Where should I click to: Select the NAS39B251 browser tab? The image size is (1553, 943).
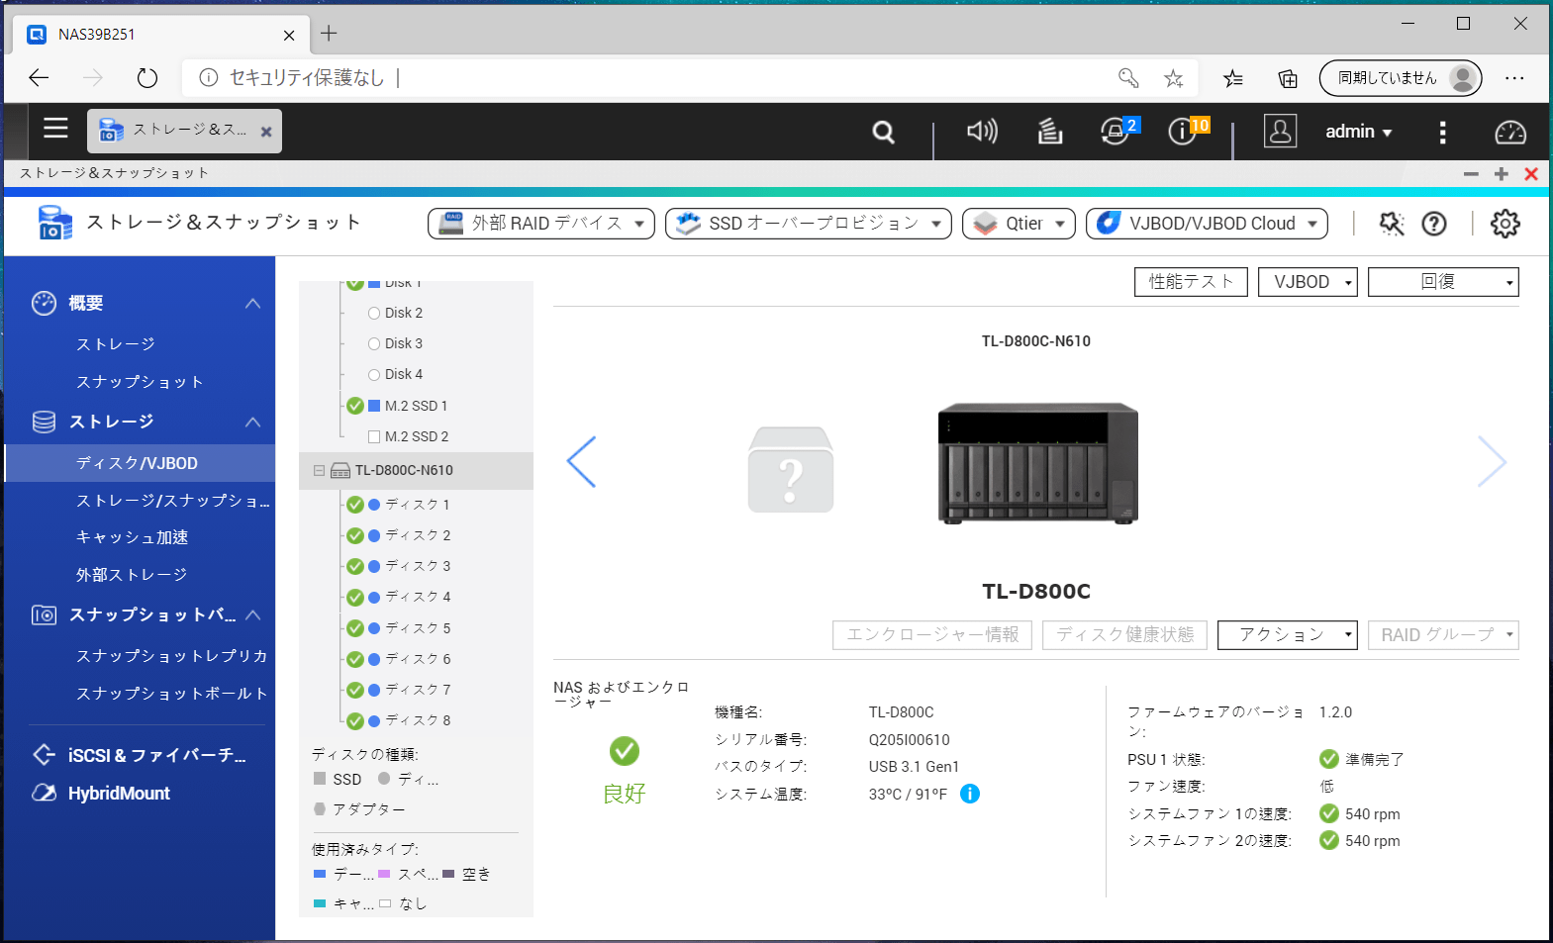(x=160, y=35)
